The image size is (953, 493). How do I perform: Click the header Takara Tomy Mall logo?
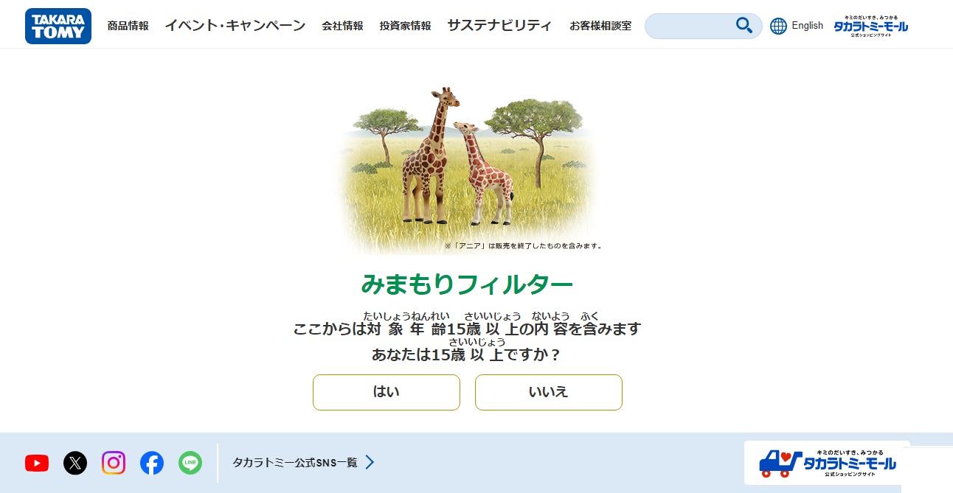(870, 26)
